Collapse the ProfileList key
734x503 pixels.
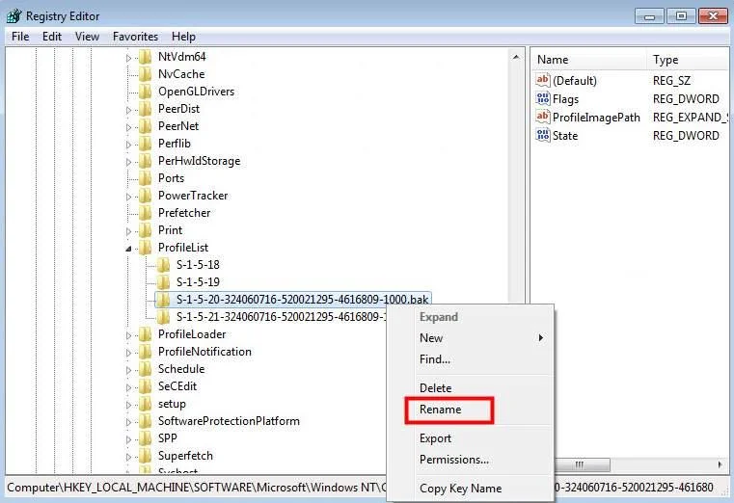[x=128, y=249]
